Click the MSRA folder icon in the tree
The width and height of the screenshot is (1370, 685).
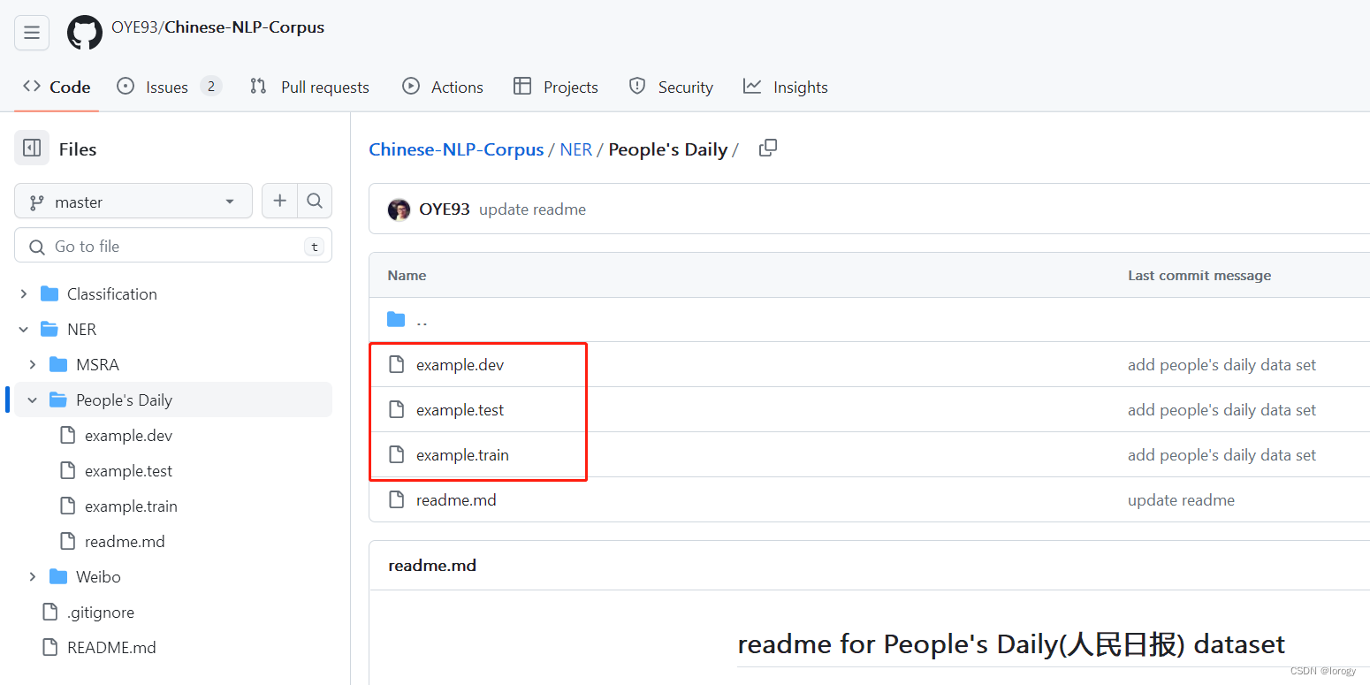pos(59,364)
